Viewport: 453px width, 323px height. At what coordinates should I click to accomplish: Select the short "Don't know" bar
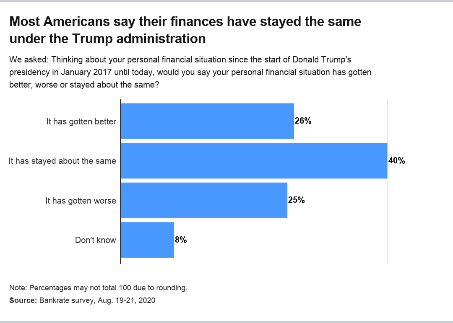click(147, 240)
